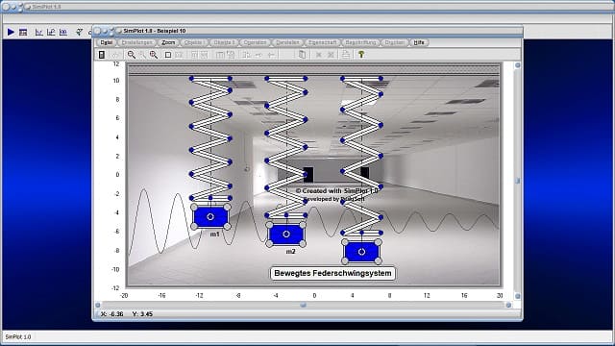615x346 pixels.
Task: Open the Hilfe menu
Action: [x=419, y=42]
